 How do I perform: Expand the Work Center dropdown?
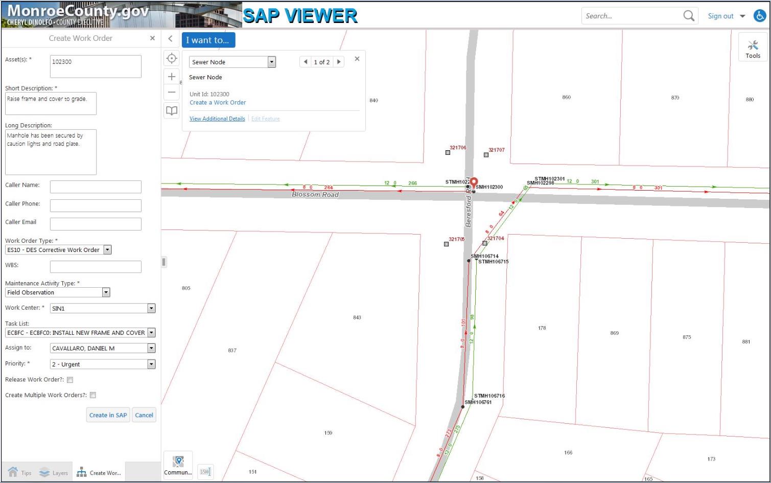click(151, 308)
